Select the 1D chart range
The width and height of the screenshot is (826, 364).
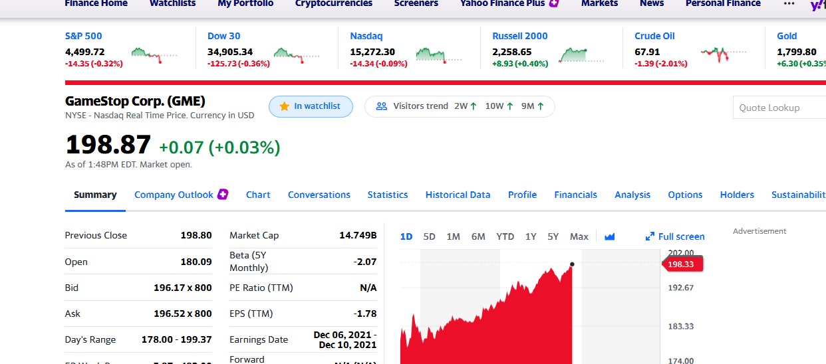tap(406, 236)
